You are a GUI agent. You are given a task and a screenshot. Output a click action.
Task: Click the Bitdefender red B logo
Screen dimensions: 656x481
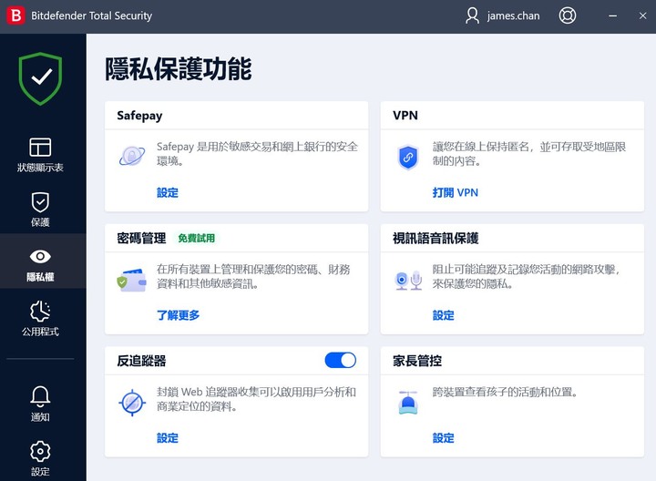click(x=15, y=15)
